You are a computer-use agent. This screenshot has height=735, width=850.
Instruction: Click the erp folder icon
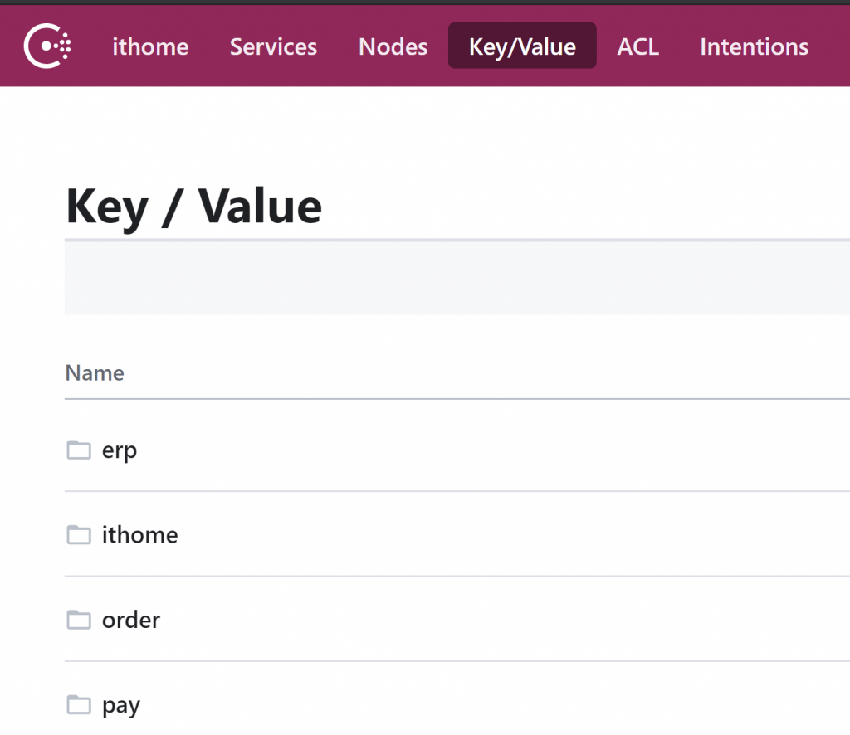(79, 450)
